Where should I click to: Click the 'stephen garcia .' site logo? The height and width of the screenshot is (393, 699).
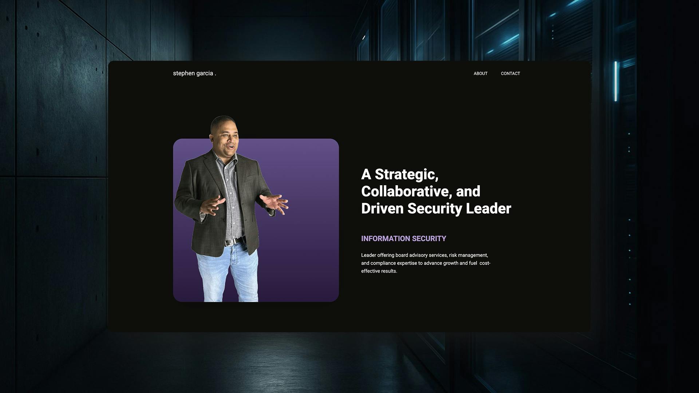click(194, 73)
